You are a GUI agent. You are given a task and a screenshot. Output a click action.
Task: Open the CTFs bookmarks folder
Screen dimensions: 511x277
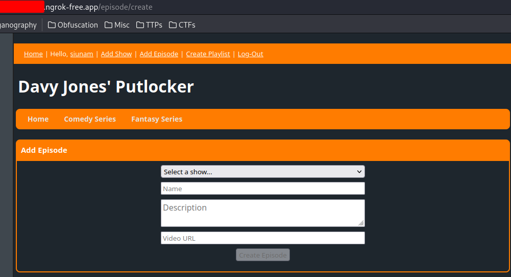(182, 25)
